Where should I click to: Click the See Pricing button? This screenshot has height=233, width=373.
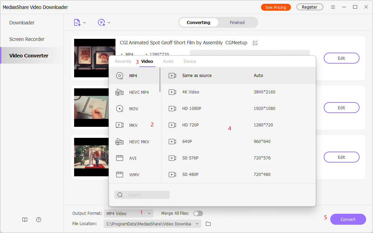[275, 7]
